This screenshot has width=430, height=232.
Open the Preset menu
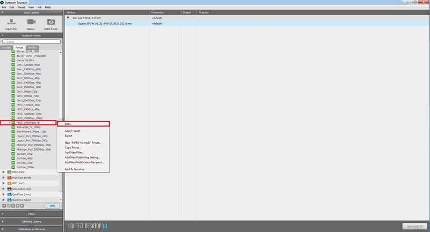21,8
